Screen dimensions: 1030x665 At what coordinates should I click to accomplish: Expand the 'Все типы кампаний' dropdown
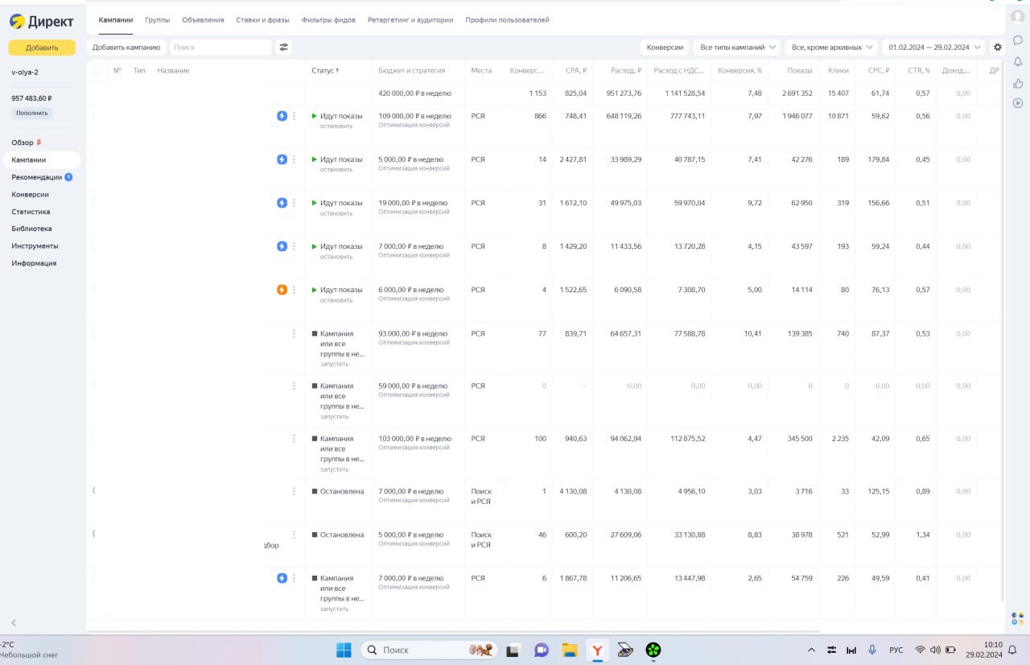tap(738, 47)
